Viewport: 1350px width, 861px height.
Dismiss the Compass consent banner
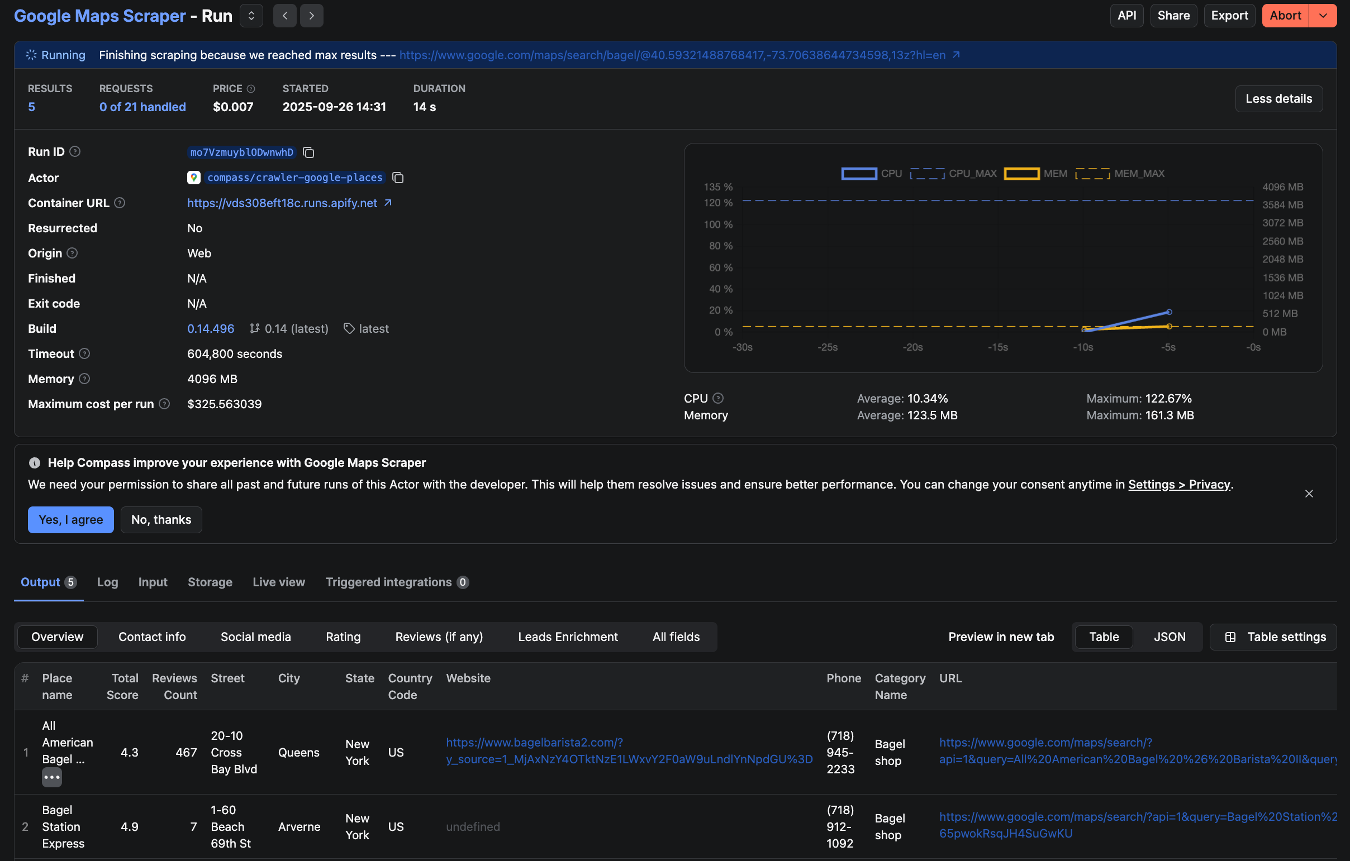[1309, 494]
